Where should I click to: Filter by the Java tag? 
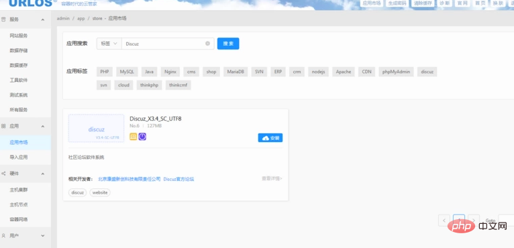tap(149, 72)
